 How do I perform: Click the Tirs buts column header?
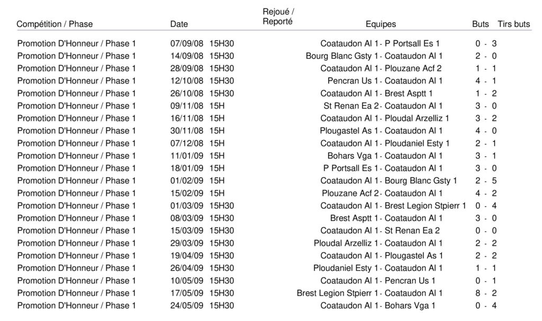click(x=513, y=24)
